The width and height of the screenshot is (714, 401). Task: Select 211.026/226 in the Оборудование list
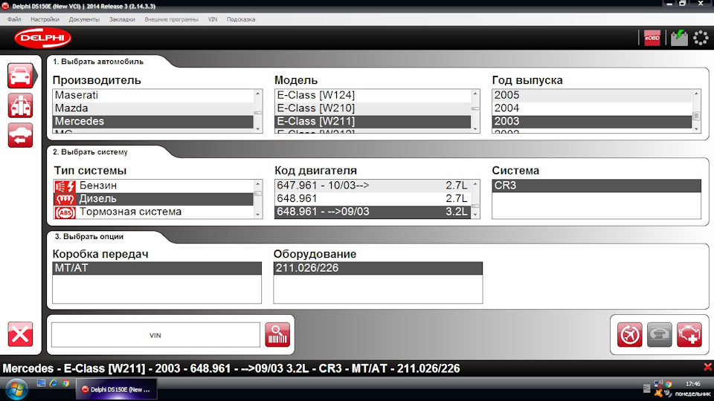point(378,268)
